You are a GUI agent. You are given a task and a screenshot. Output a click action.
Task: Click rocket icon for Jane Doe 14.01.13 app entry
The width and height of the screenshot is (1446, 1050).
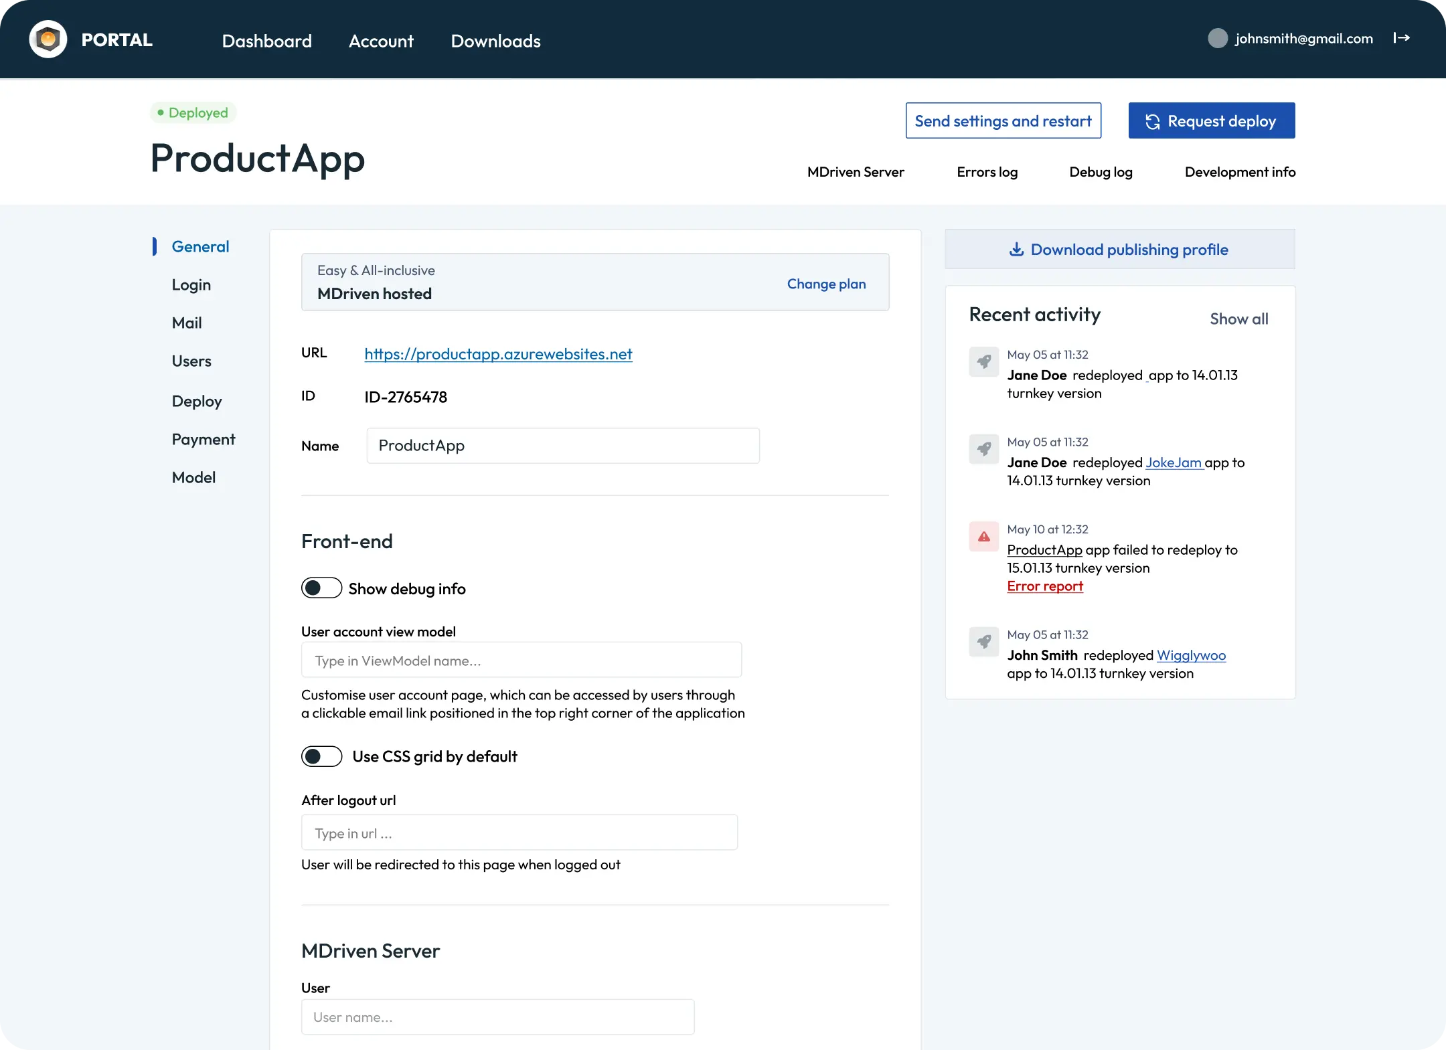[984, 362]
